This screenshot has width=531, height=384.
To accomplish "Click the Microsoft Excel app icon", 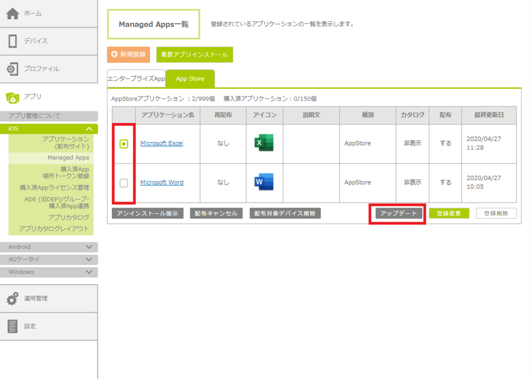I will (x=264, y=143).
